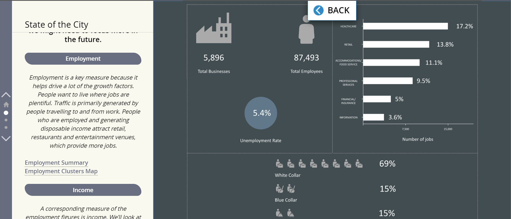Click the factory Total Businesses icon
The height and width of the screenshot is (219, 511).
[214, 28]
